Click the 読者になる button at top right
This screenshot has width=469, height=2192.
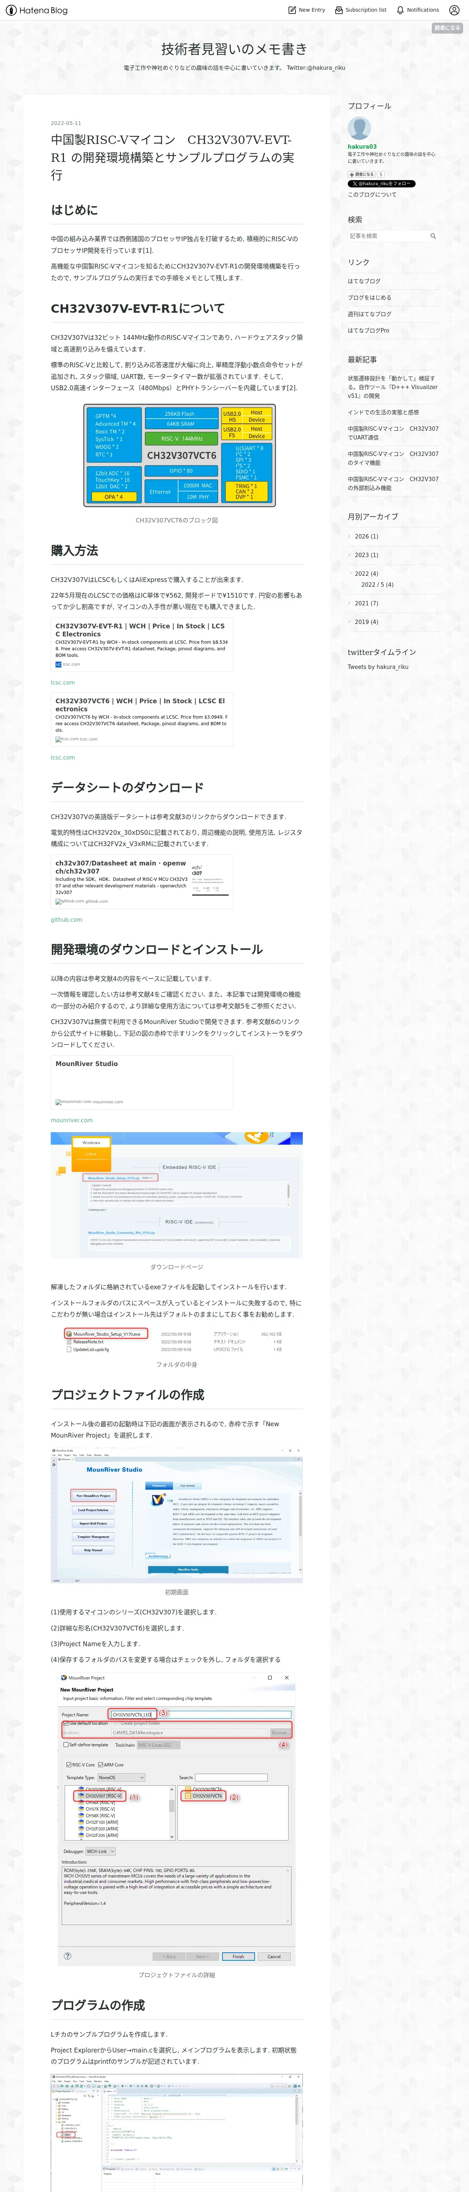(447, 28)
